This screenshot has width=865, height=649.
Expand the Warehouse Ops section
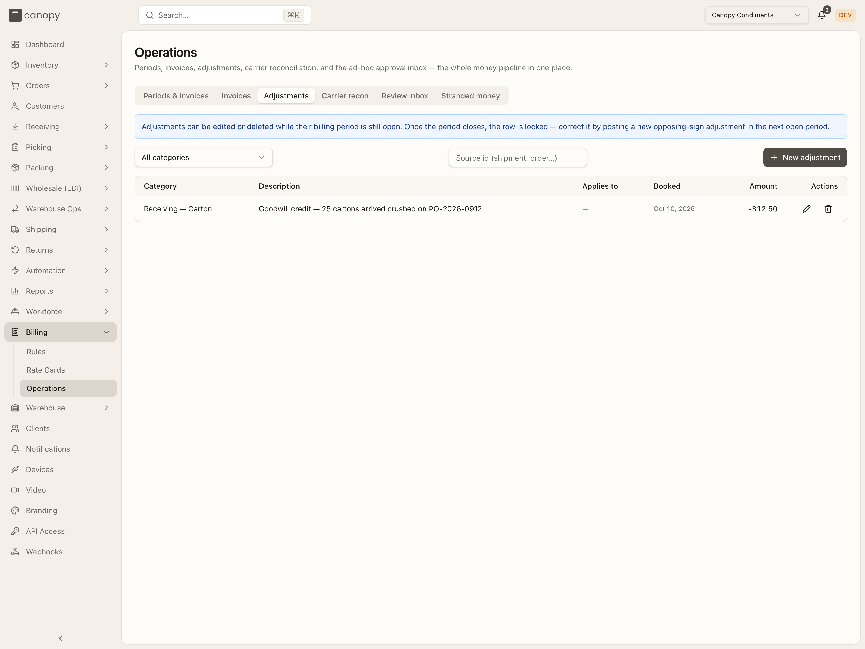[x=61, y=209]
